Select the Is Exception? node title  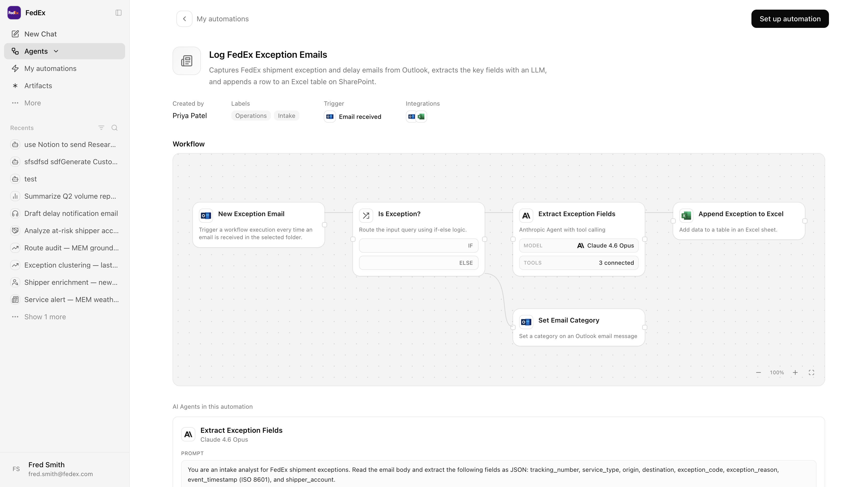tap(399, 214)
